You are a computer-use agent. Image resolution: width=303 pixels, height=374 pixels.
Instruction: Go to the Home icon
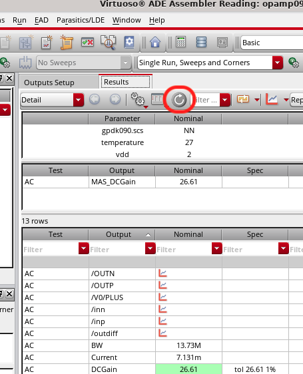(155, 43)
